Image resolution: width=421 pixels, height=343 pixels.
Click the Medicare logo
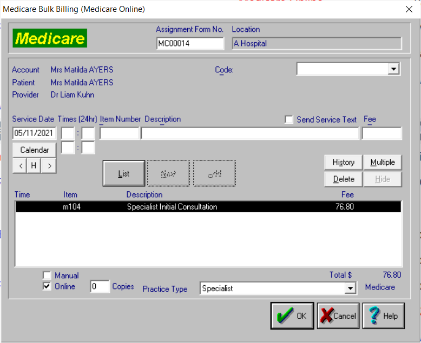[50, 38]
